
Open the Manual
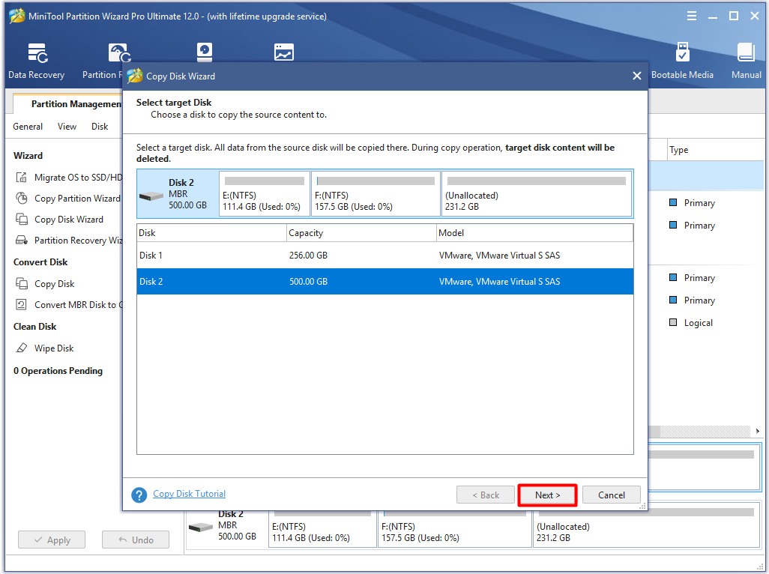pyautogui.click(x=745, y=60)
